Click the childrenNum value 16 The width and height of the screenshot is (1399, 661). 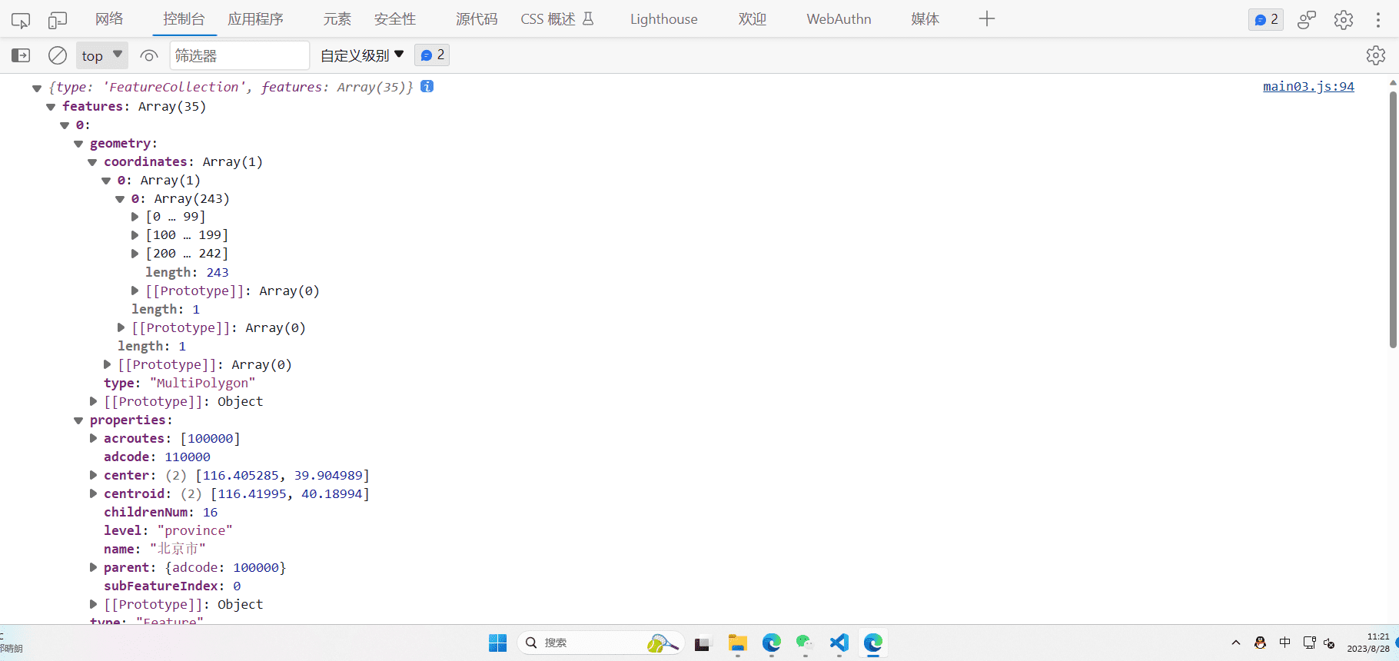click(210, 512)
